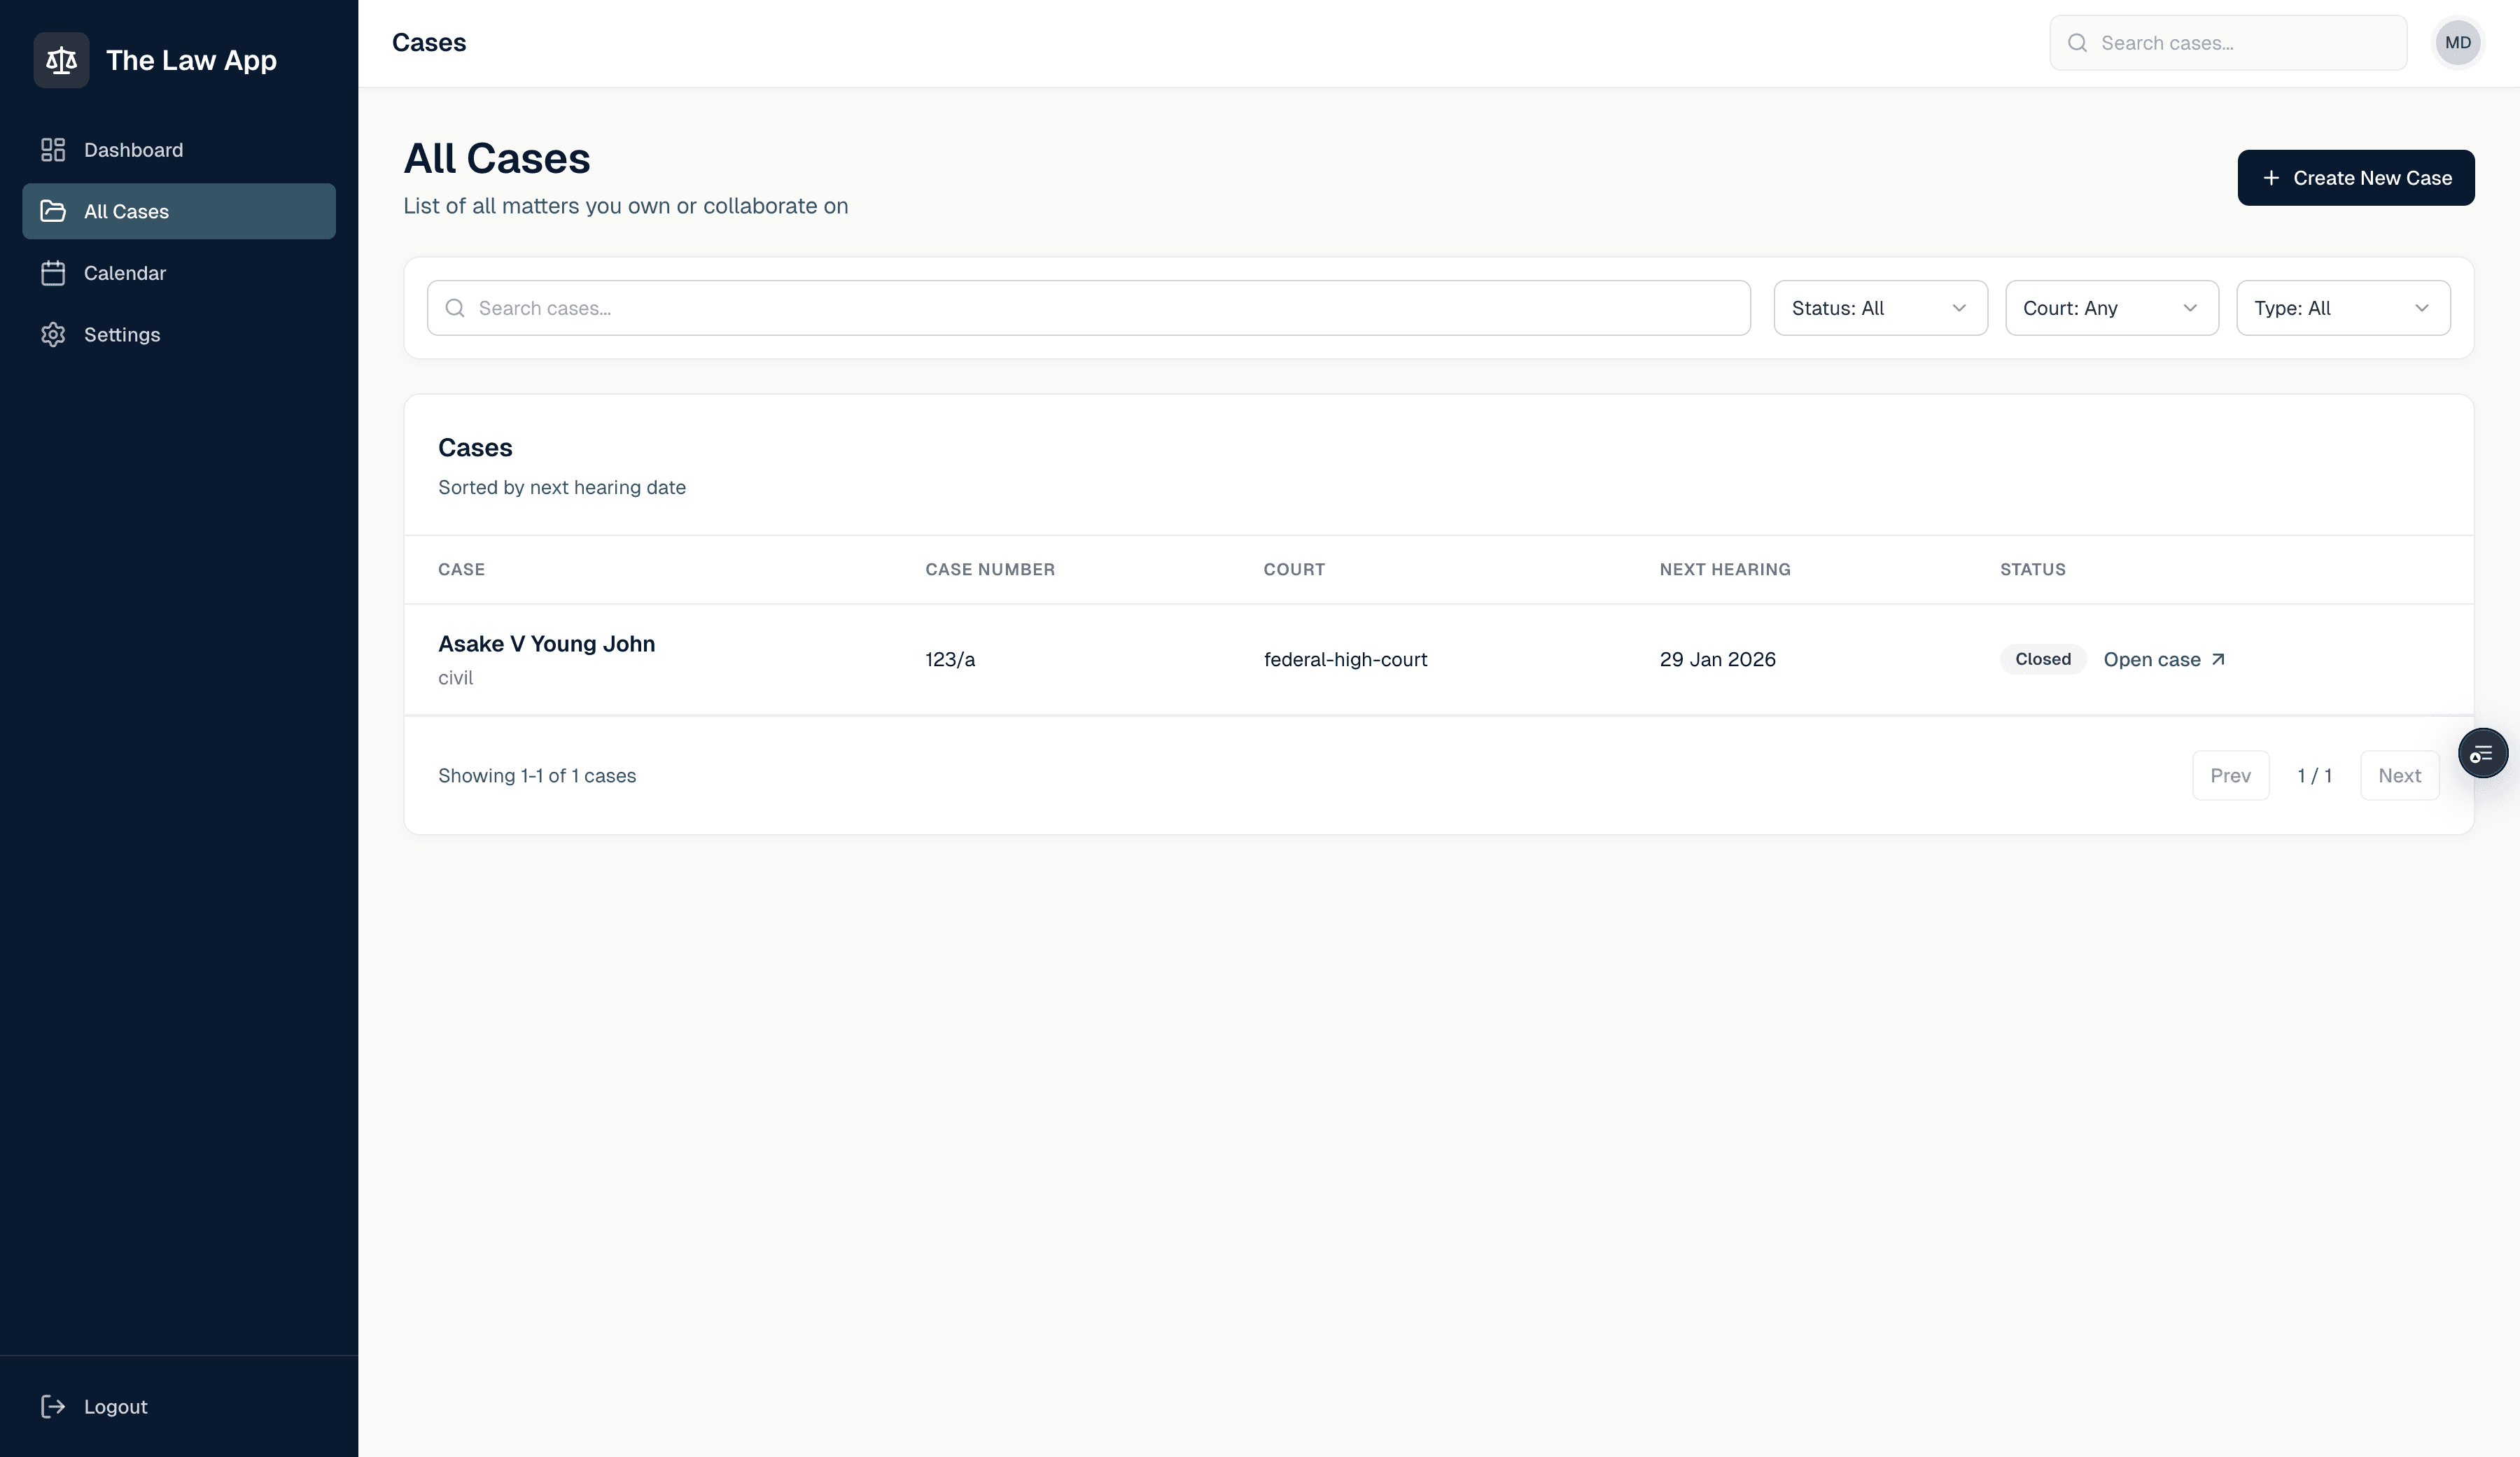Click the scales of justice logo icon

(x=61, y=60)
